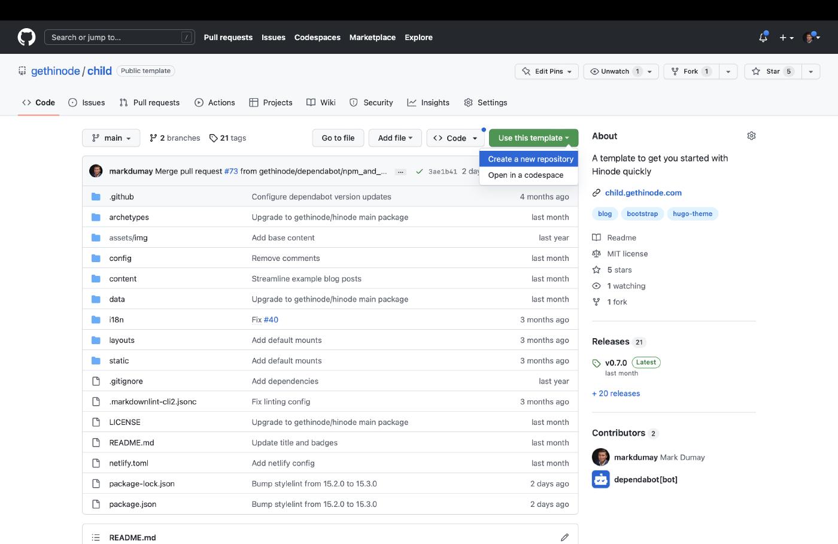Click the stars icon in About
Screen dimensions: 838x544
click(x=596, y=270)
